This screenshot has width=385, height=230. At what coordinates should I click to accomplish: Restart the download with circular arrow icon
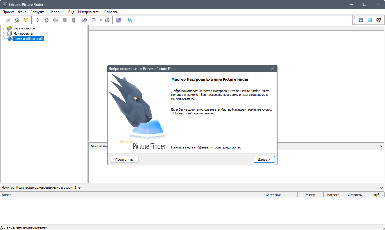tap(46, 20)
